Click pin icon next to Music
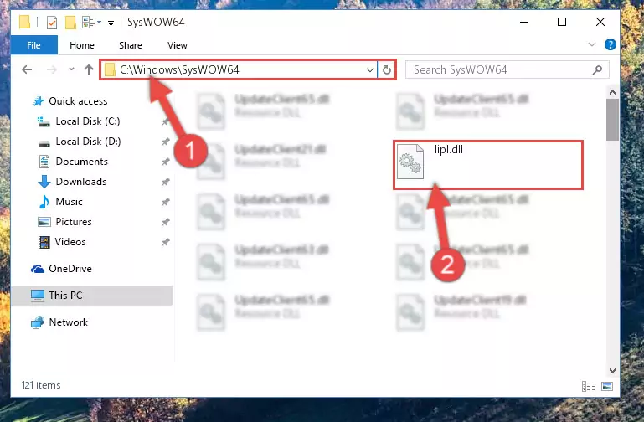644x422 pixels. pos(165,202)
